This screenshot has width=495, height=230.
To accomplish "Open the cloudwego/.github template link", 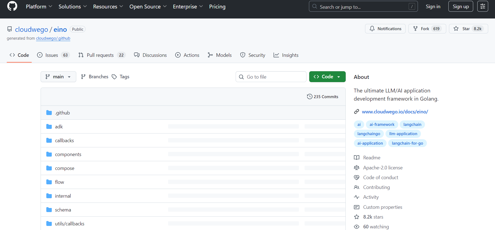I will pyautogui.click(x=53, y=38).
